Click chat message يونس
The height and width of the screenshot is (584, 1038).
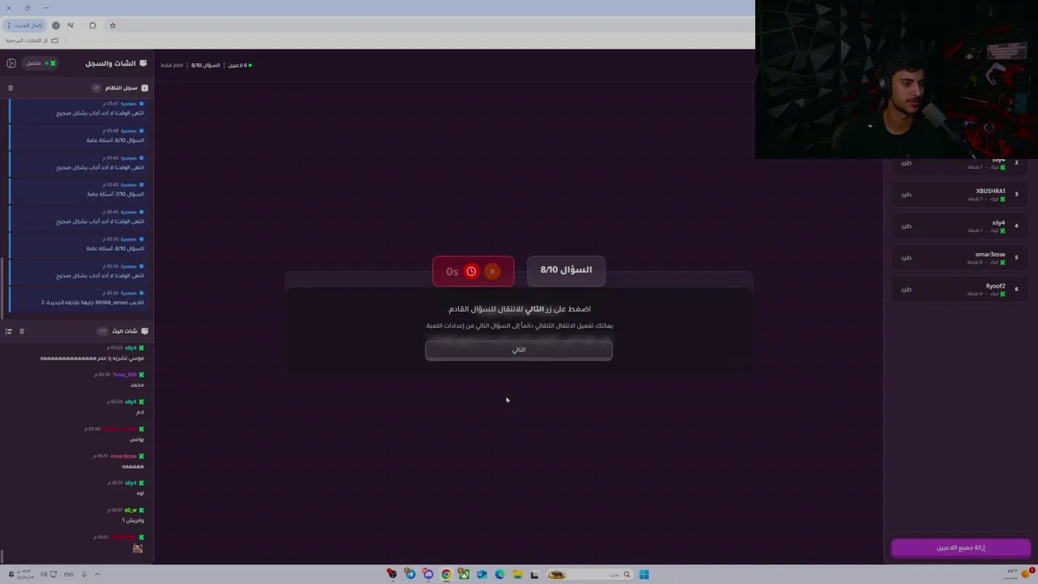point(137,439)
